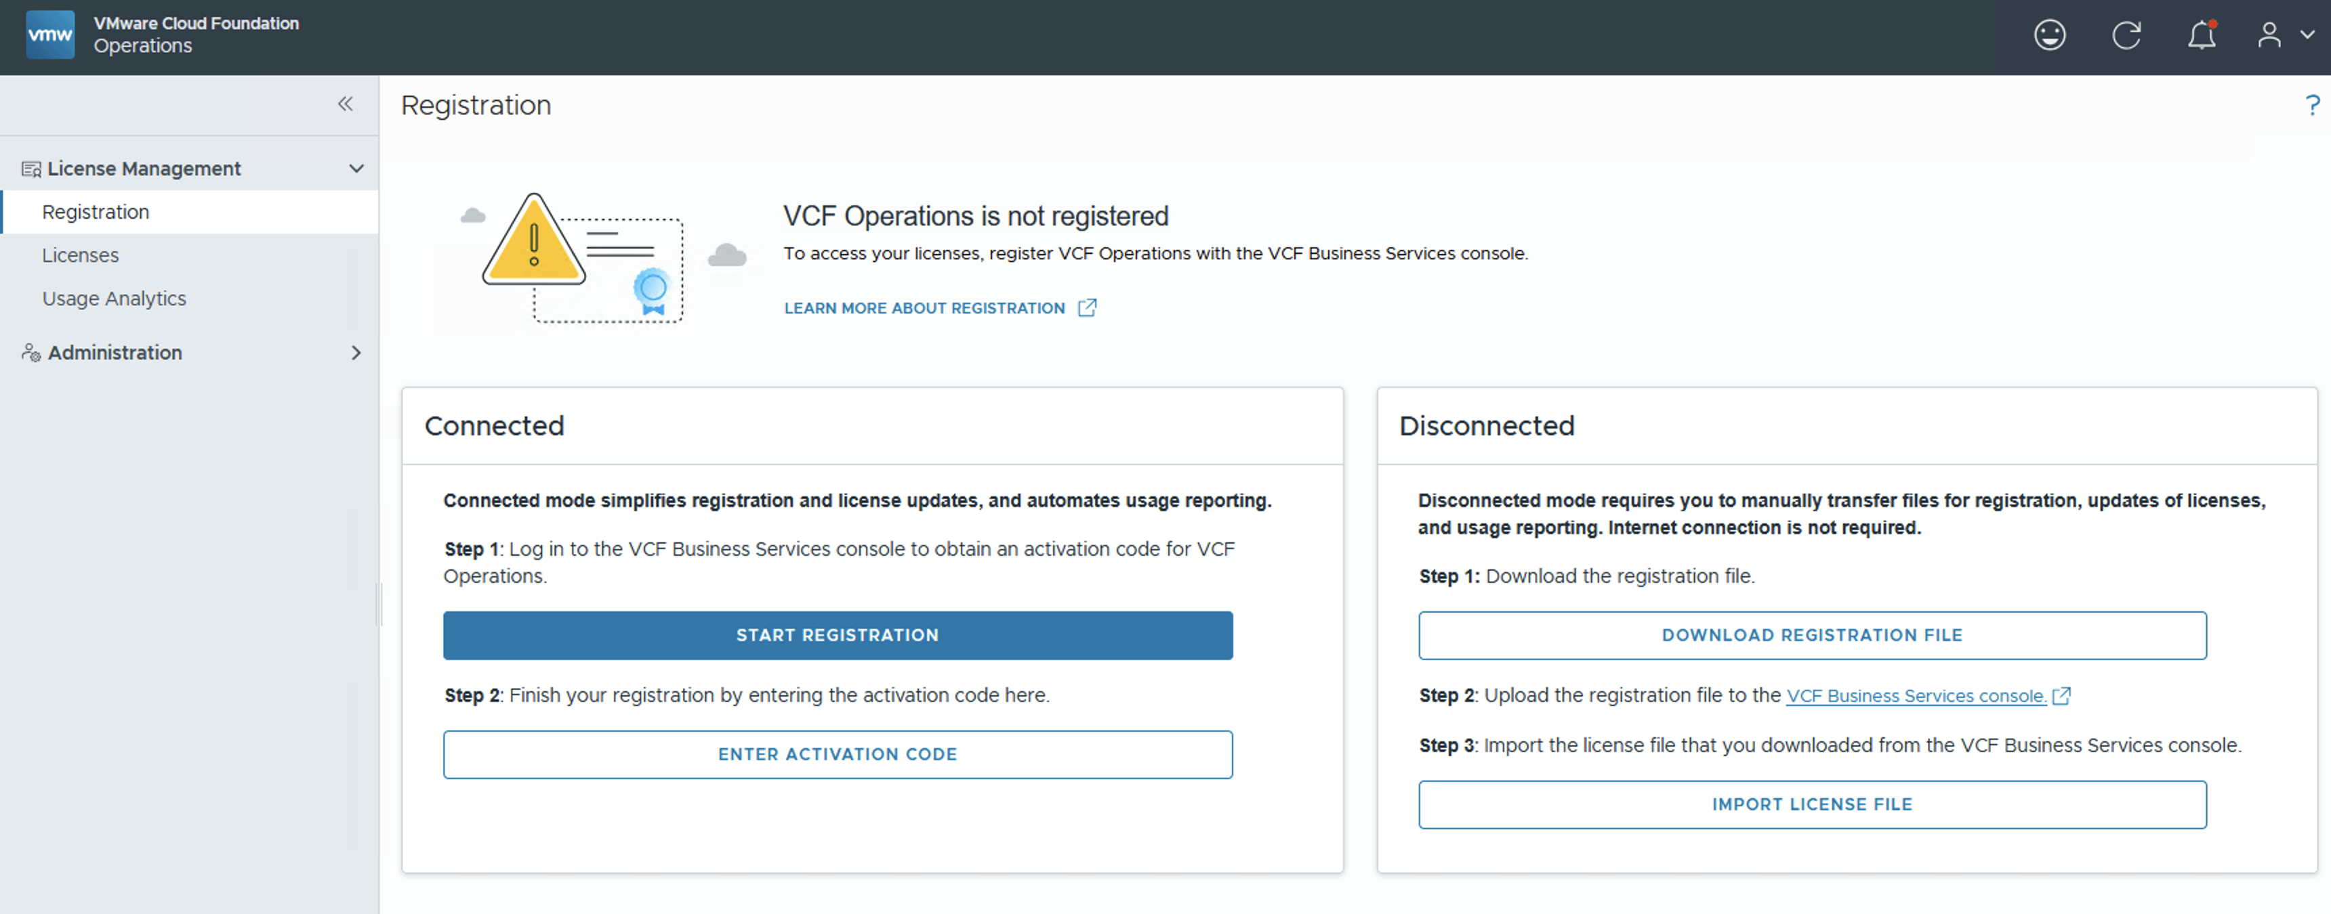Open the user account dropdown arrow
2331x914 pixels.
click(x=2307, y=35)
